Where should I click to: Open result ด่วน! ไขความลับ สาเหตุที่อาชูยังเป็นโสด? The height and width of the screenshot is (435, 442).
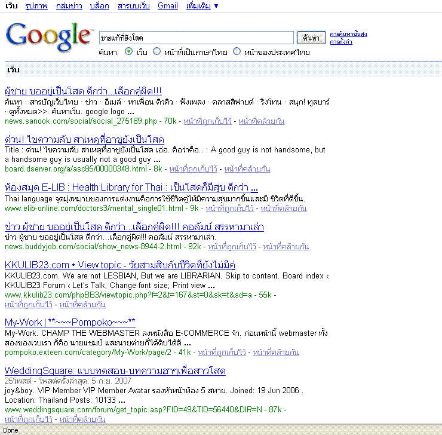tap(84, 139)
